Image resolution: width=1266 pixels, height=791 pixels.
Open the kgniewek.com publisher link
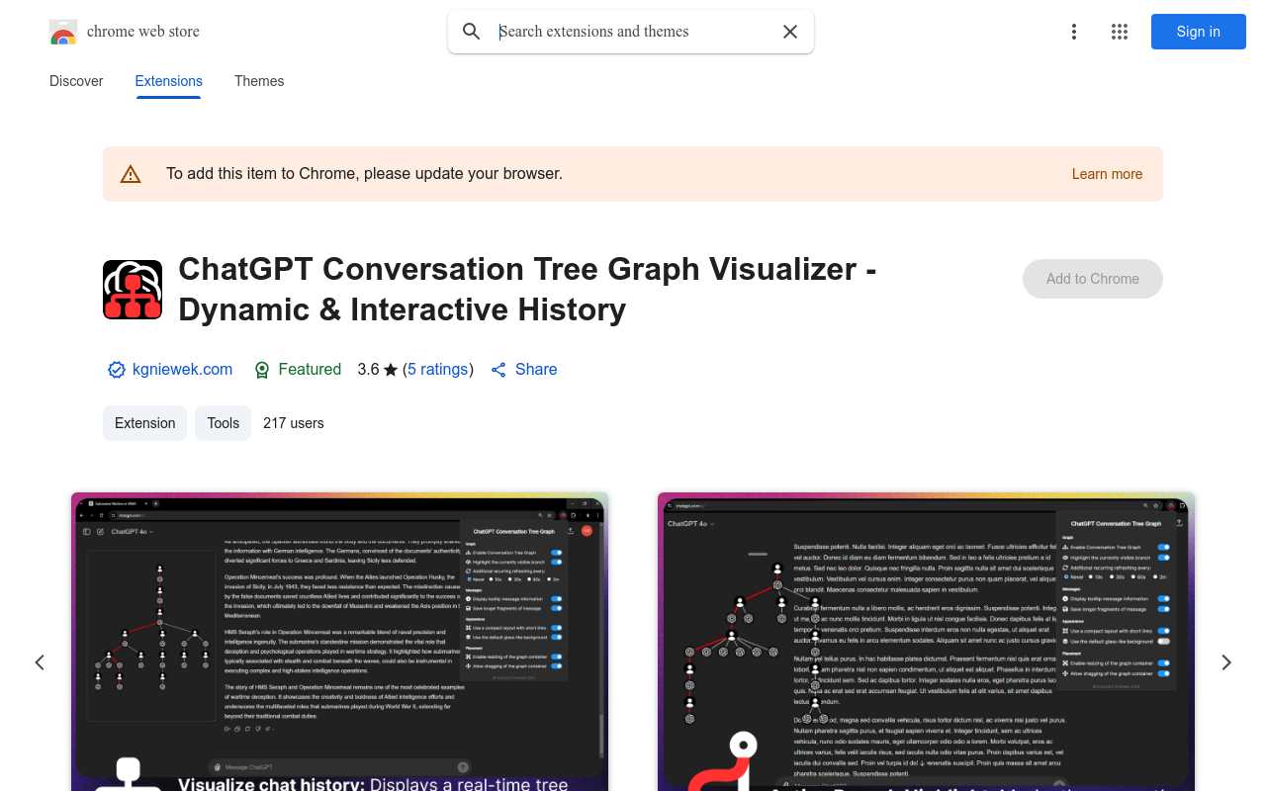182,369
